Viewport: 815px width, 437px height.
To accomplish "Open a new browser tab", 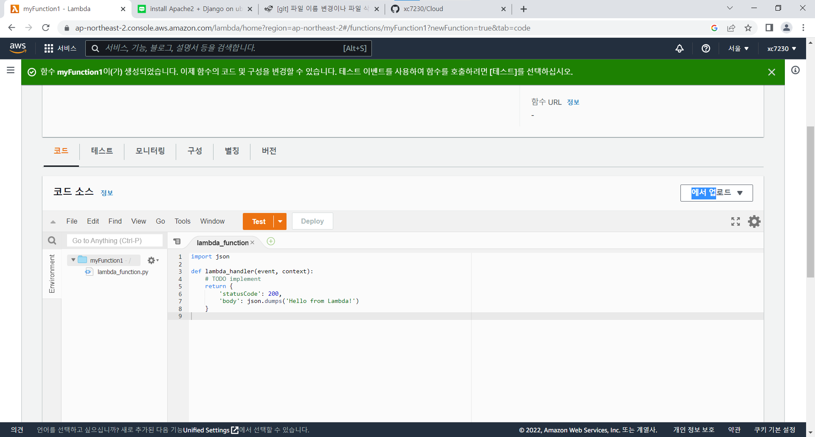I will pos(524,9).
